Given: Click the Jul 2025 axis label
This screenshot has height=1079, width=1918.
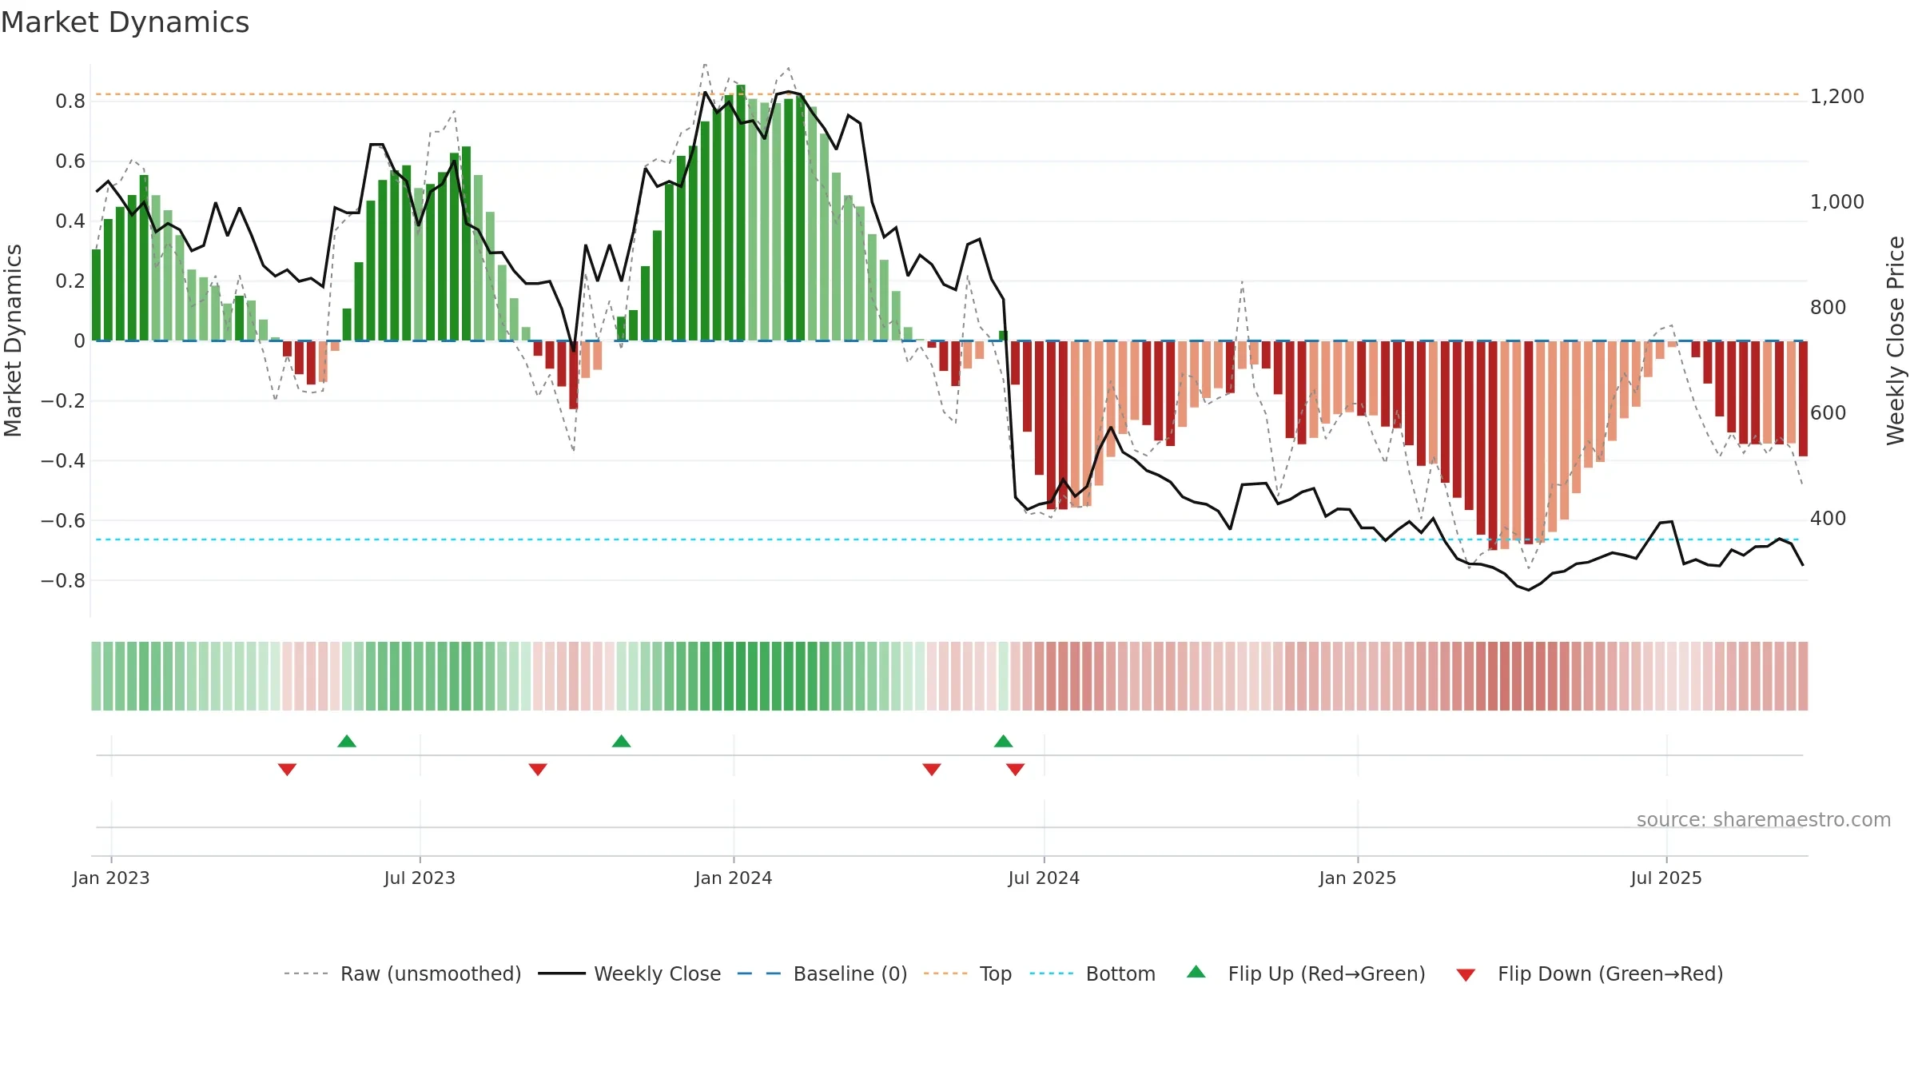Looking at the screenshot, I should [1666, 878].
